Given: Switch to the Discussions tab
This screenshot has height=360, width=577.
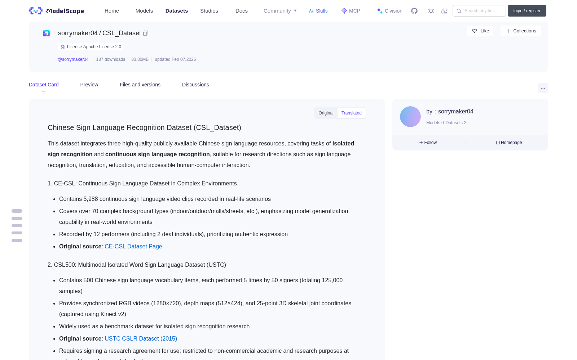Looking at the screenshot, I should [195, 85].
